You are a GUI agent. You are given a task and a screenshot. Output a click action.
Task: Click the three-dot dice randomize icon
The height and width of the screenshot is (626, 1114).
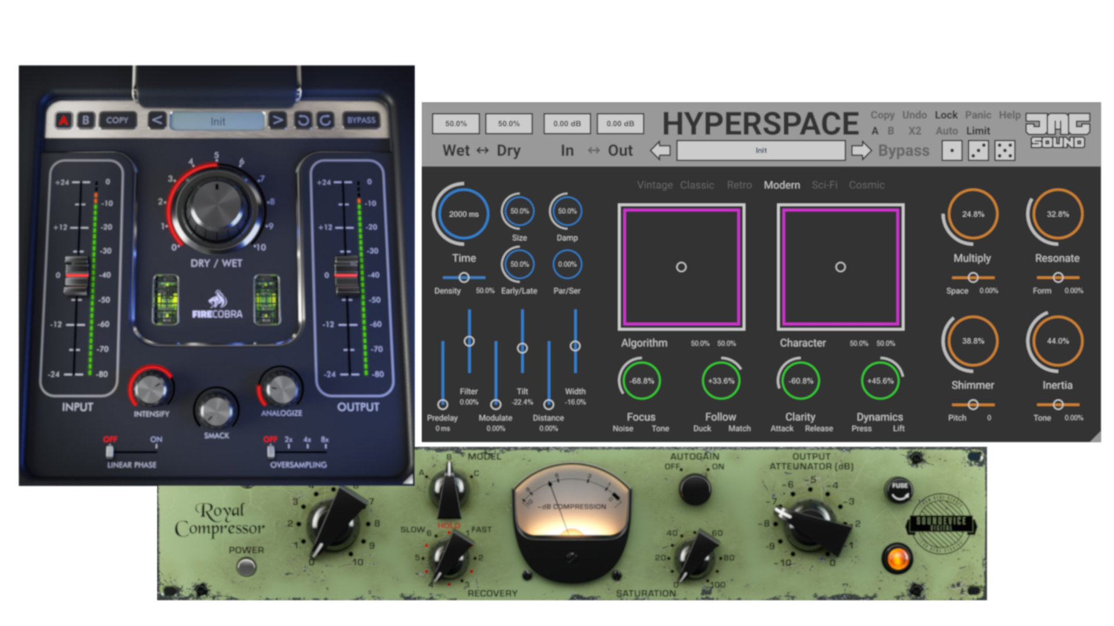978,151
